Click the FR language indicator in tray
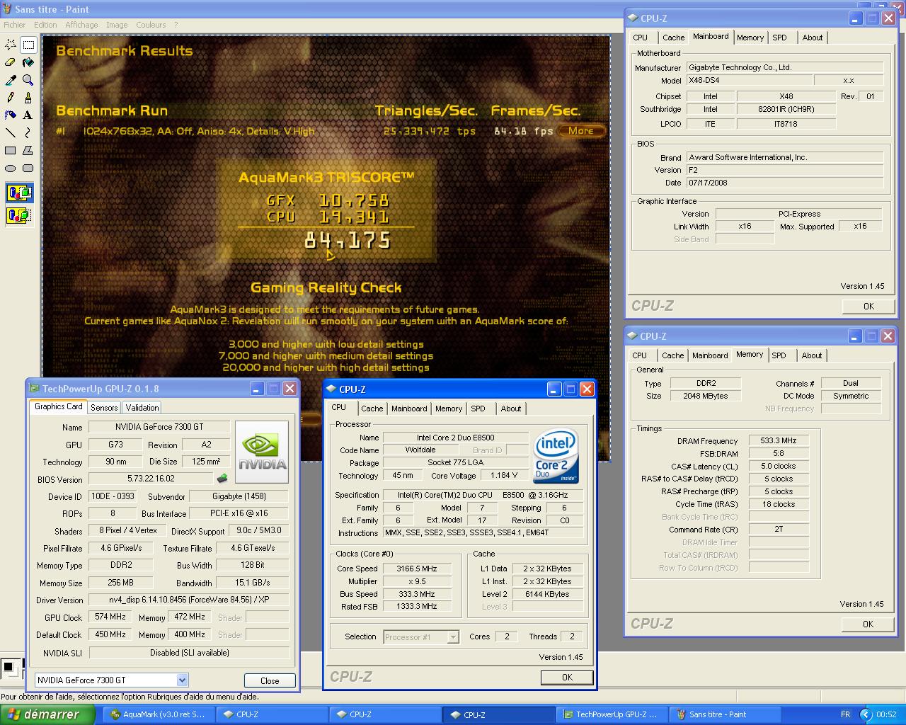 coord(845,714)
